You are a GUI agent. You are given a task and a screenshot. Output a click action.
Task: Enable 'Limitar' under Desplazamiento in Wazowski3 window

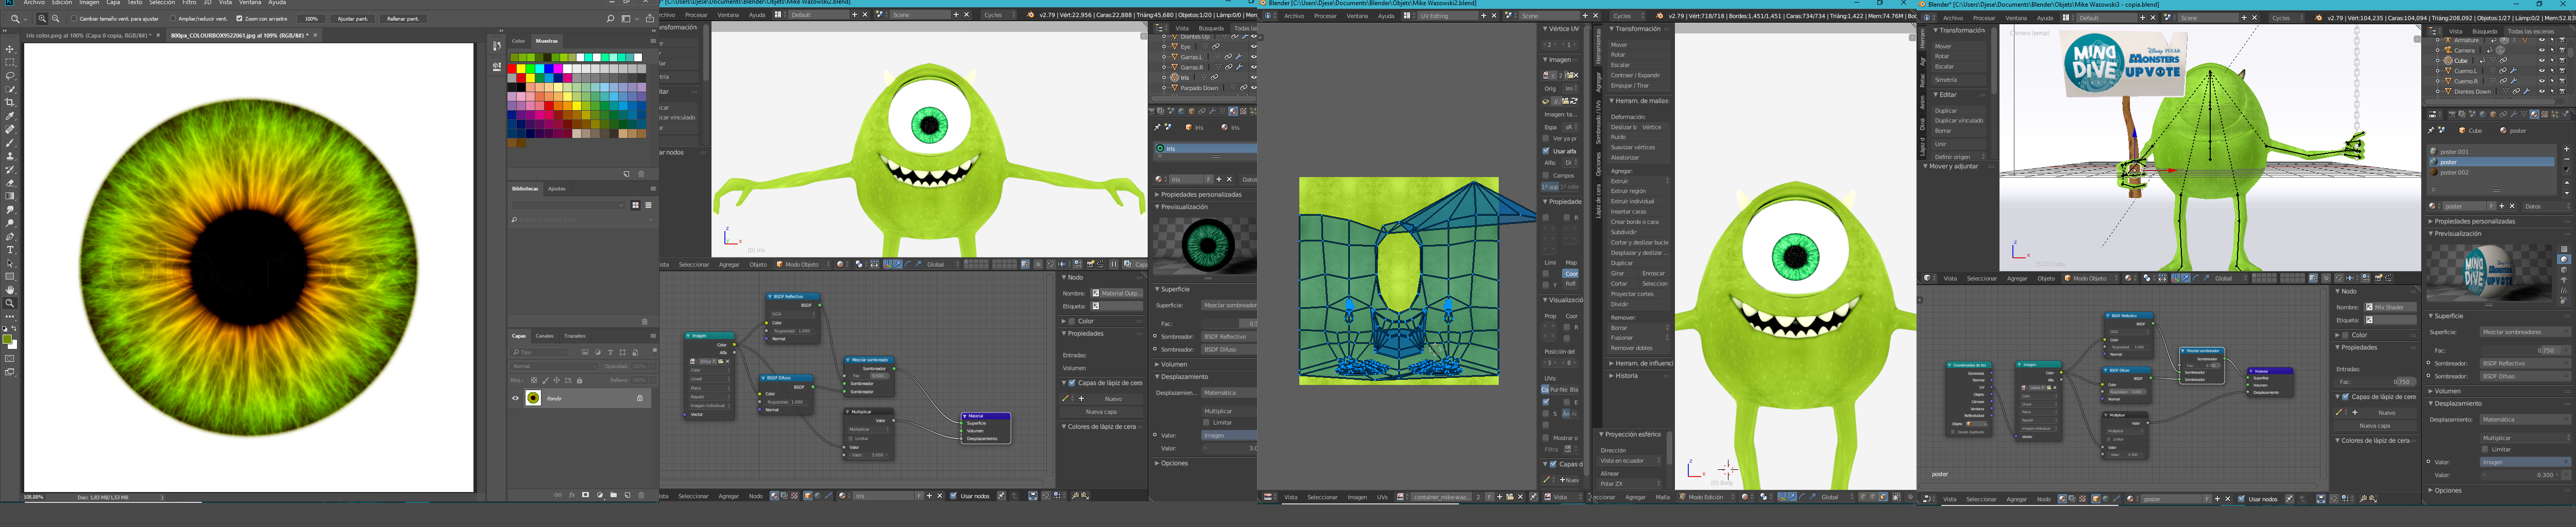2485,449
